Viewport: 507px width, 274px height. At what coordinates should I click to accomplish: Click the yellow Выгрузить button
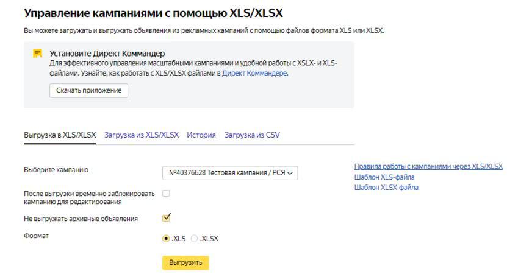[185, 262]
